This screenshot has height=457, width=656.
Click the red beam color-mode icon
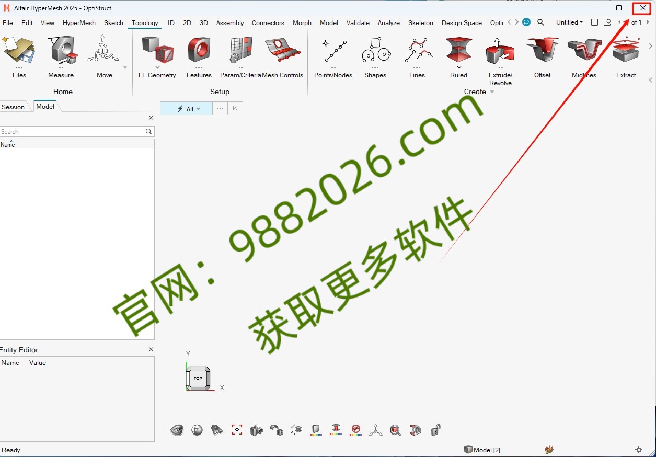tap(336, 430)
